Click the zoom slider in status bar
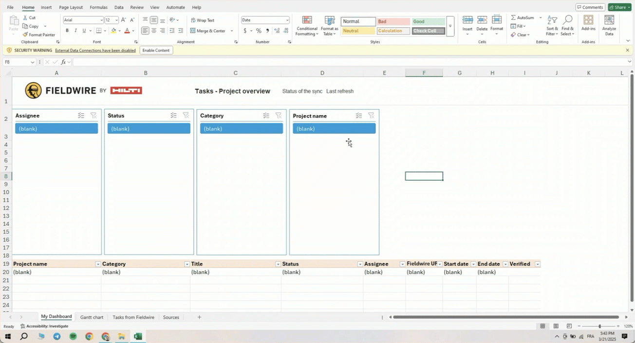 pos(599,326)
